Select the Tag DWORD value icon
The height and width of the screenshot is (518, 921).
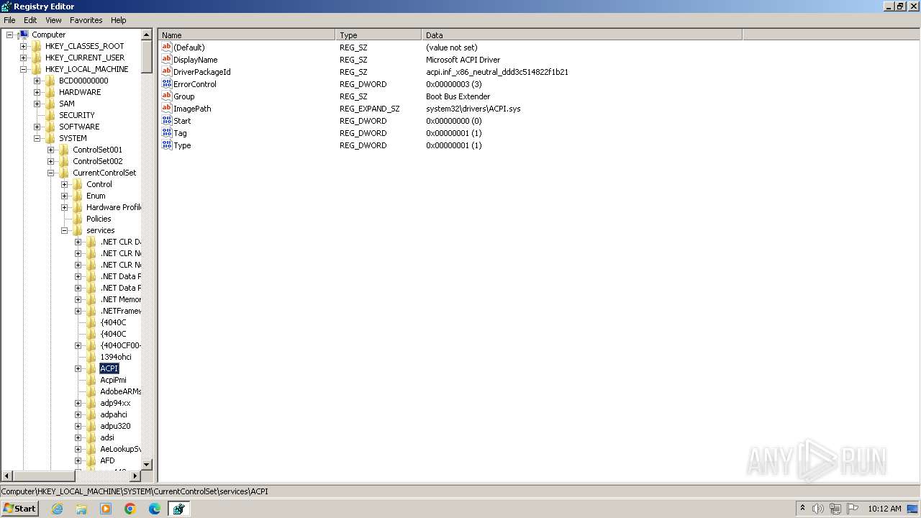(x=167, y=133)
